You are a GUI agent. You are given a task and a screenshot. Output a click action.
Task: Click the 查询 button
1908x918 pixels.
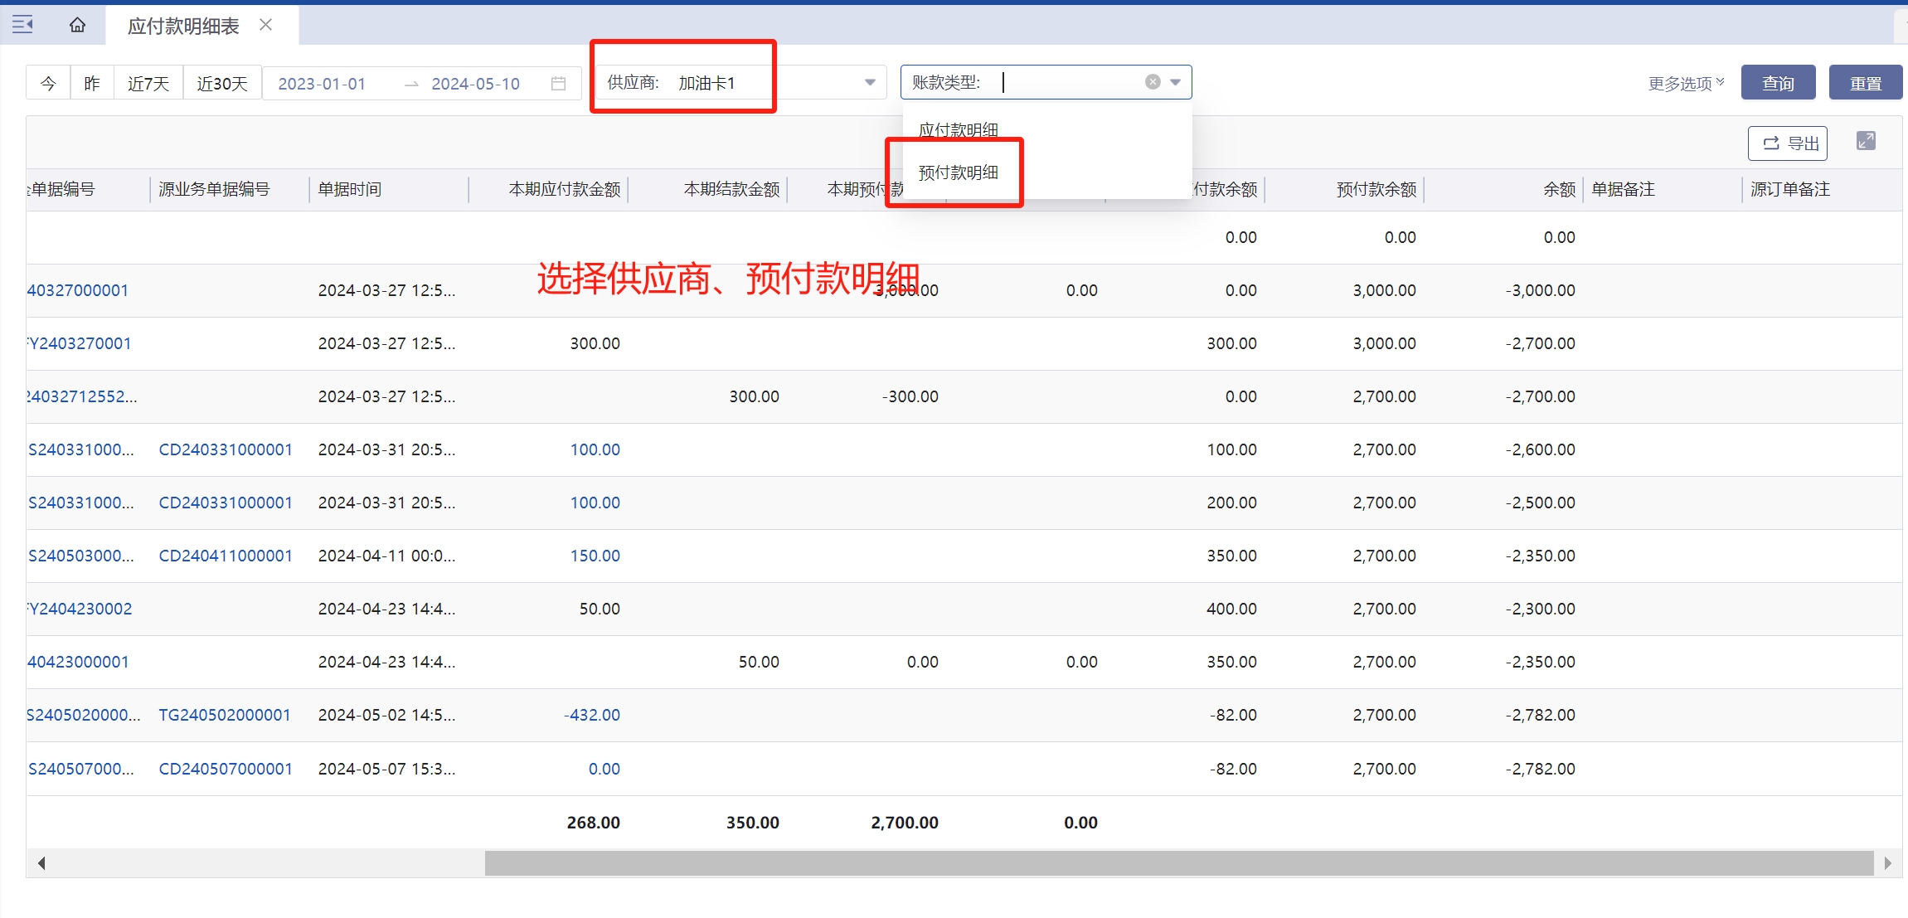1778,83
